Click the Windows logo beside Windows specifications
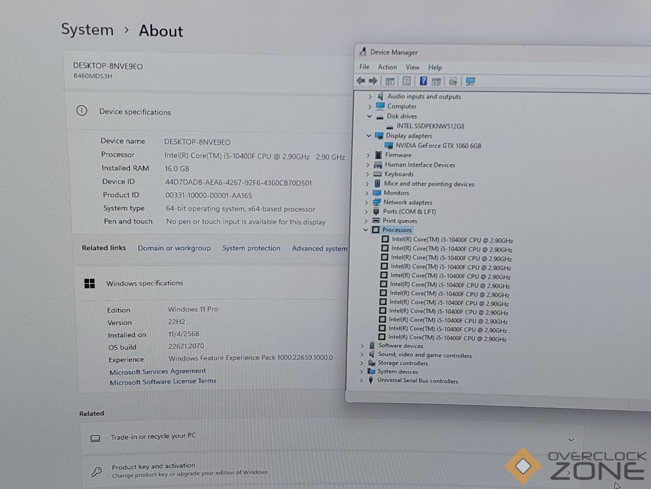Screen dimensions: 651x489 click(89, 283)
